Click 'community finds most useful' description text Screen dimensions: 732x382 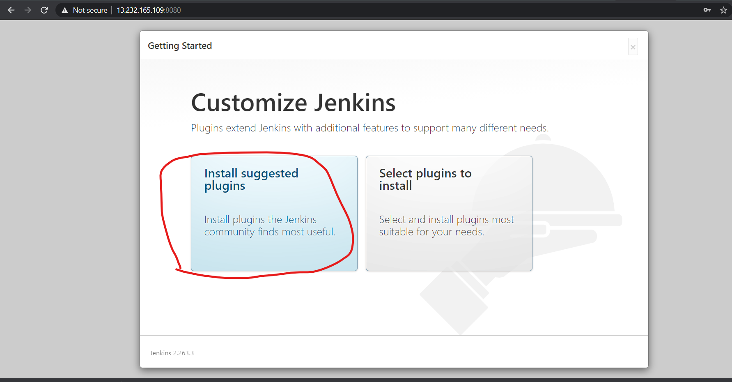(x=270, y=232)
